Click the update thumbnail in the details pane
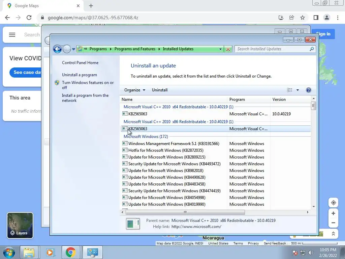This screenshot has width=345, height=259. pyautogui.click(x=133, y=224)
